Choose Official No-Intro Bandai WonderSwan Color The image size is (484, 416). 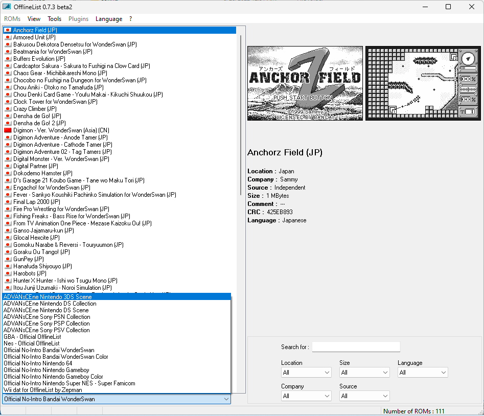117,357
